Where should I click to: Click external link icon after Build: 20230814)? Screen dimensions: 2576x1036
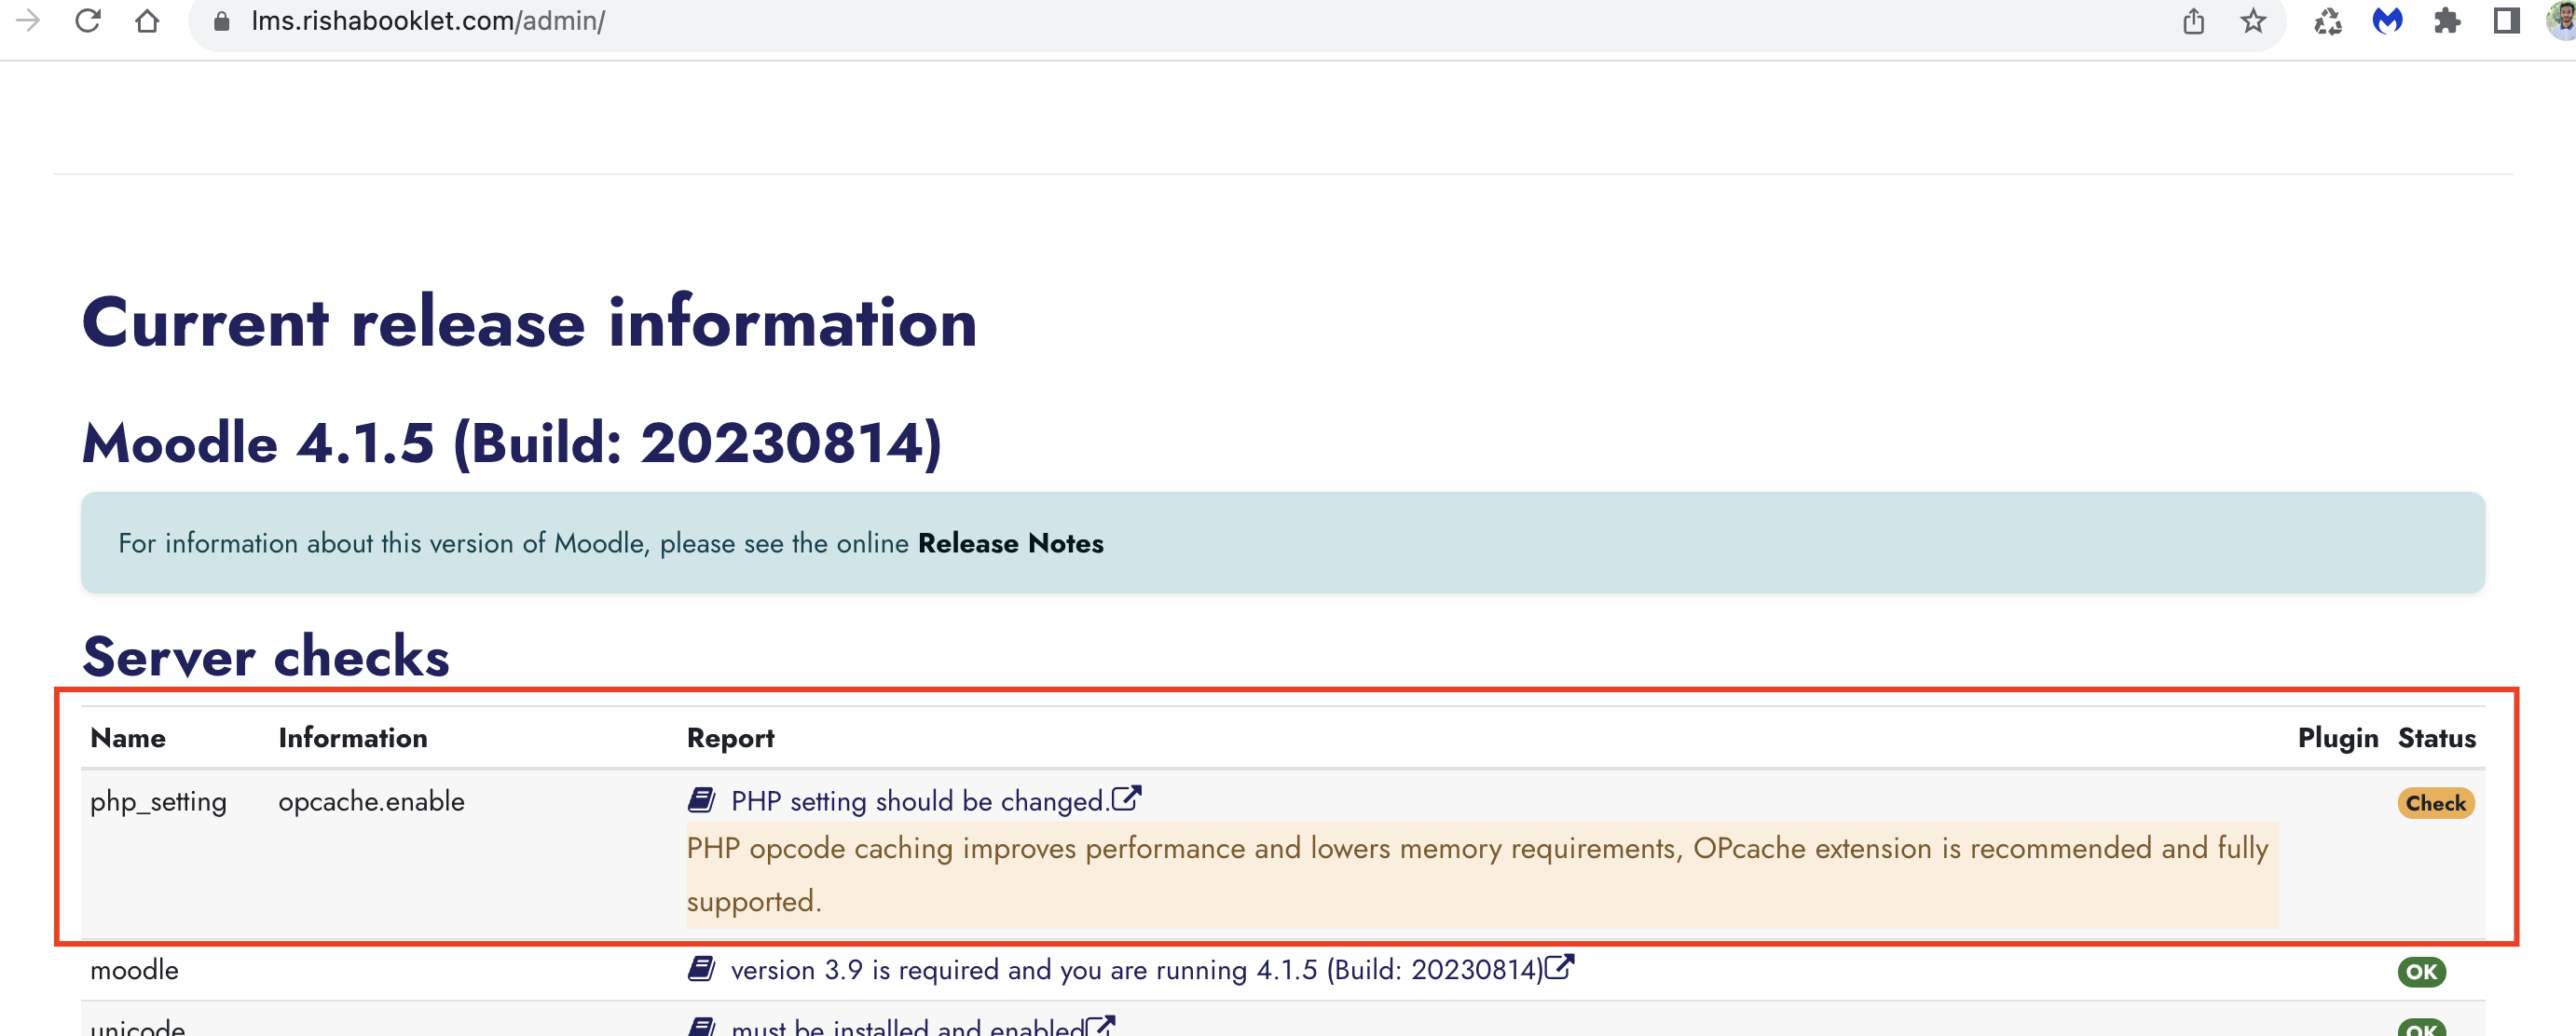[1559, 967]
